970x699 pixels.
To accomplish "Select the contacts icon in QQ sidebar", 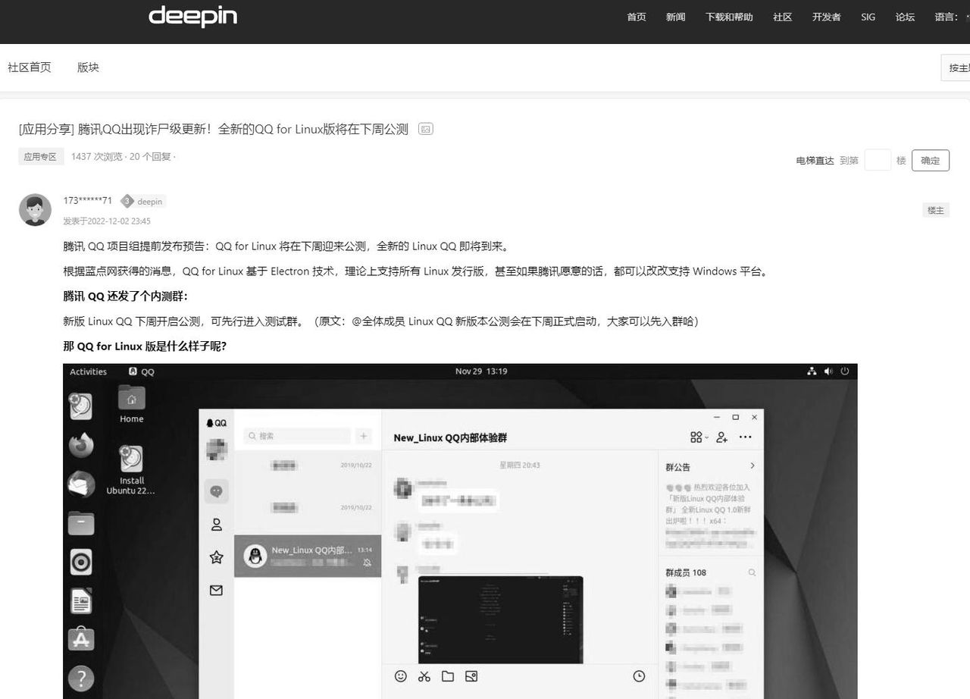I will (216, 524).
